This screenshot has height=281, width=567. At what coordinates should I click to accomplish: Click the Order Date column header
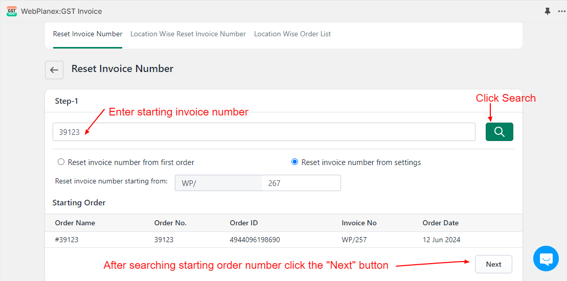point(440,223)
